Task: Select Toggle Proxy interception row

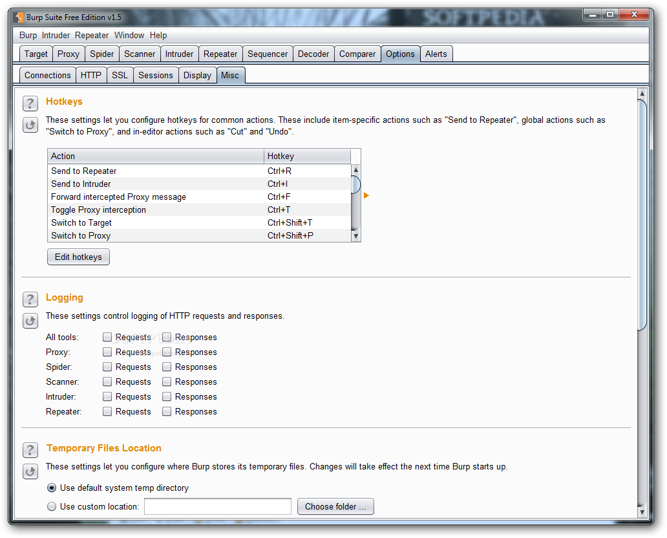Action: coord(200,210)
